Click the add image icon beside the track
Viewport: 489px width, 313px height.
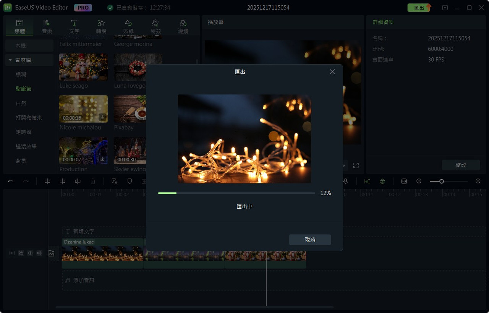pos(52,253)
